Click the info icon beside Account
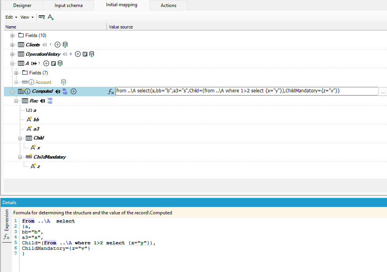 point(31,82)
